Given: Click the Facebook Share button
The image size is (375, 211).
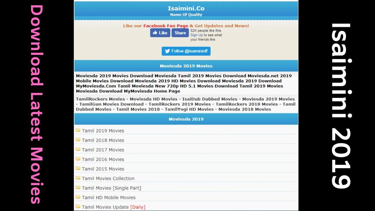Looking at the screenshot, I should click(x=180, y=33).
